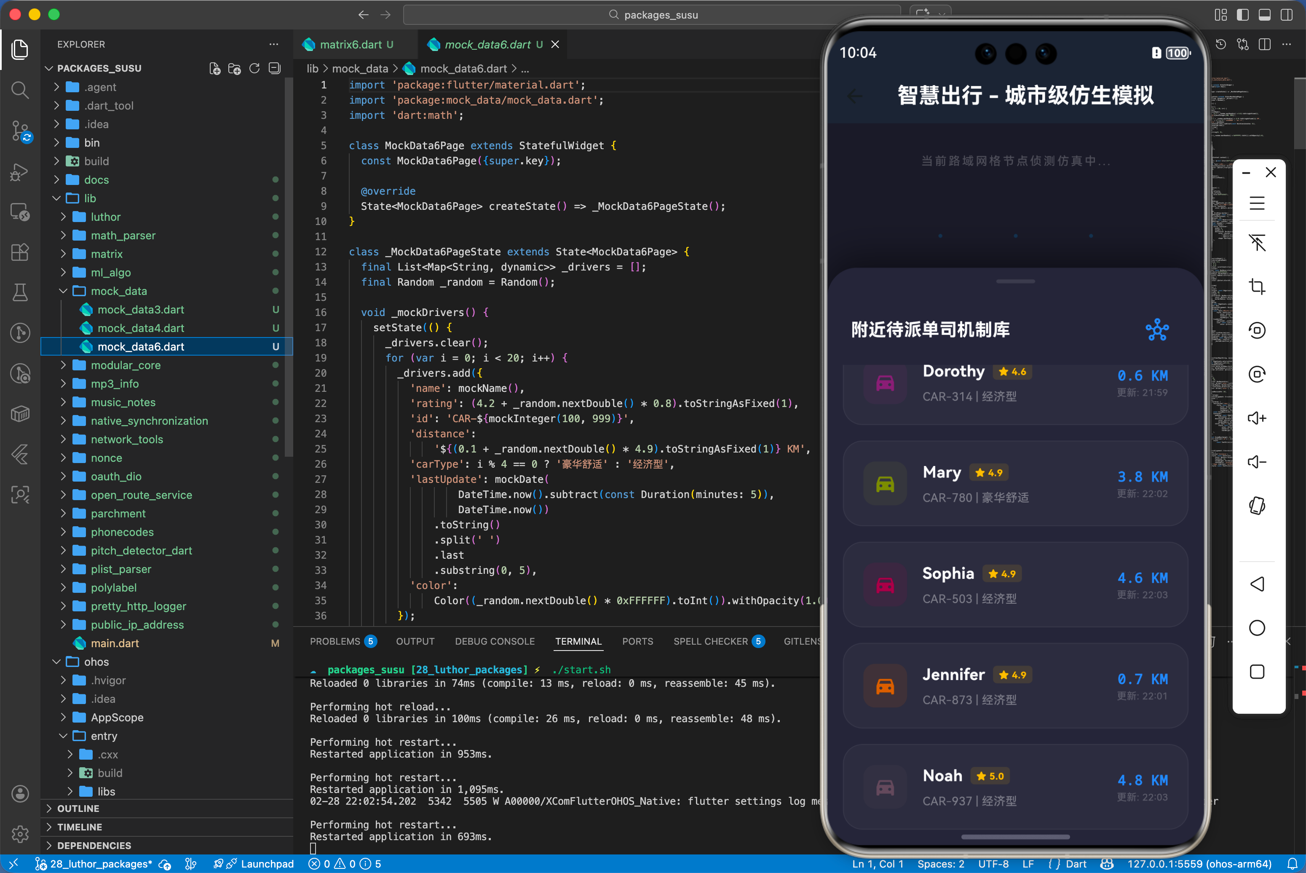Open the emulator screenshot crop tool

pyautogui.click(x=1257, y=286)
